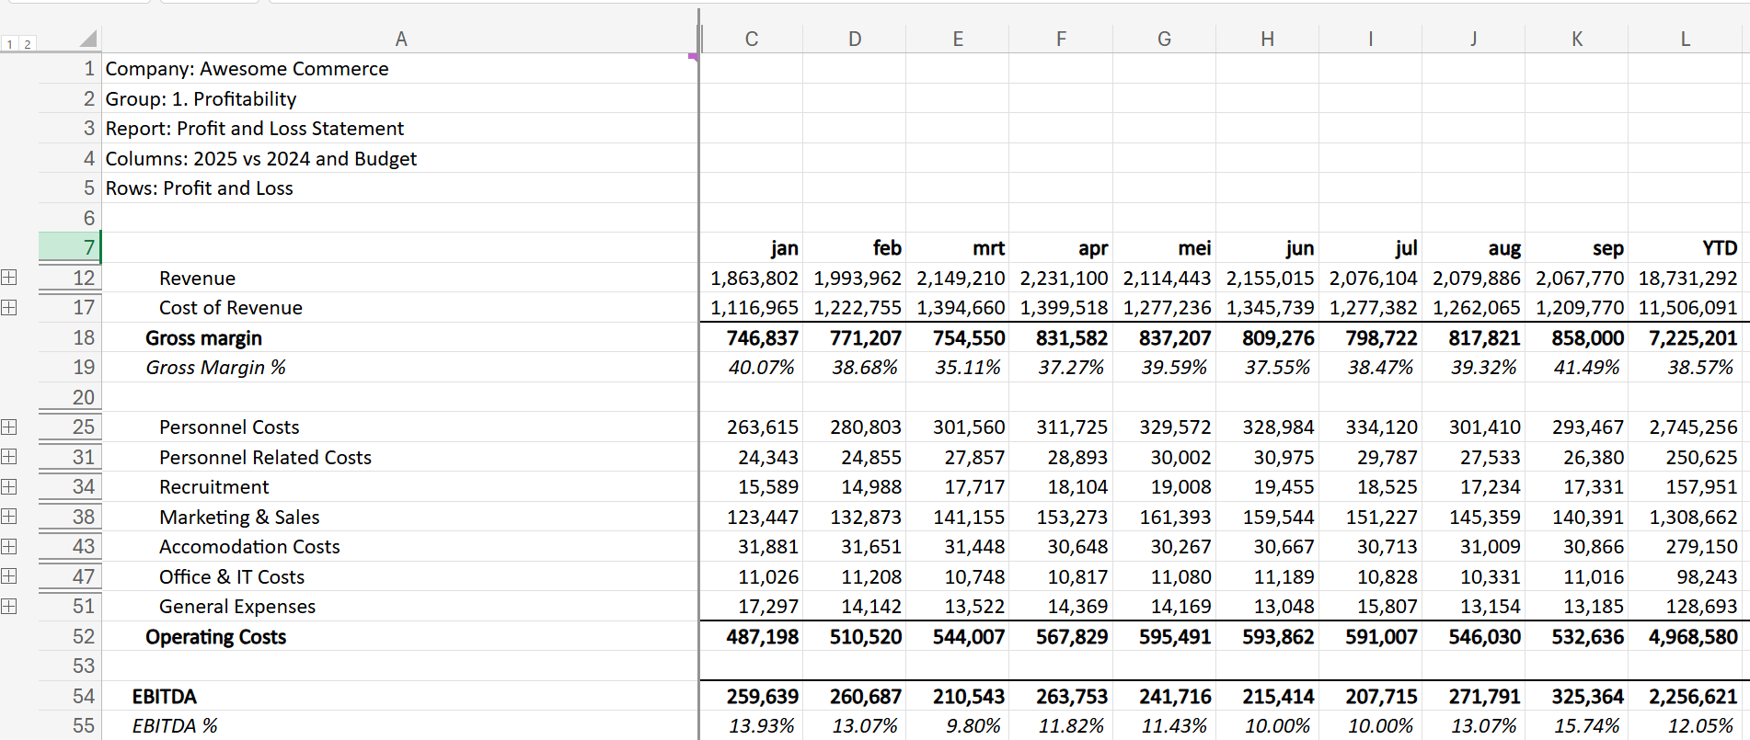Show outline level 2 rows
This screenshot has height=740, width=1750.
pos(28,44)
